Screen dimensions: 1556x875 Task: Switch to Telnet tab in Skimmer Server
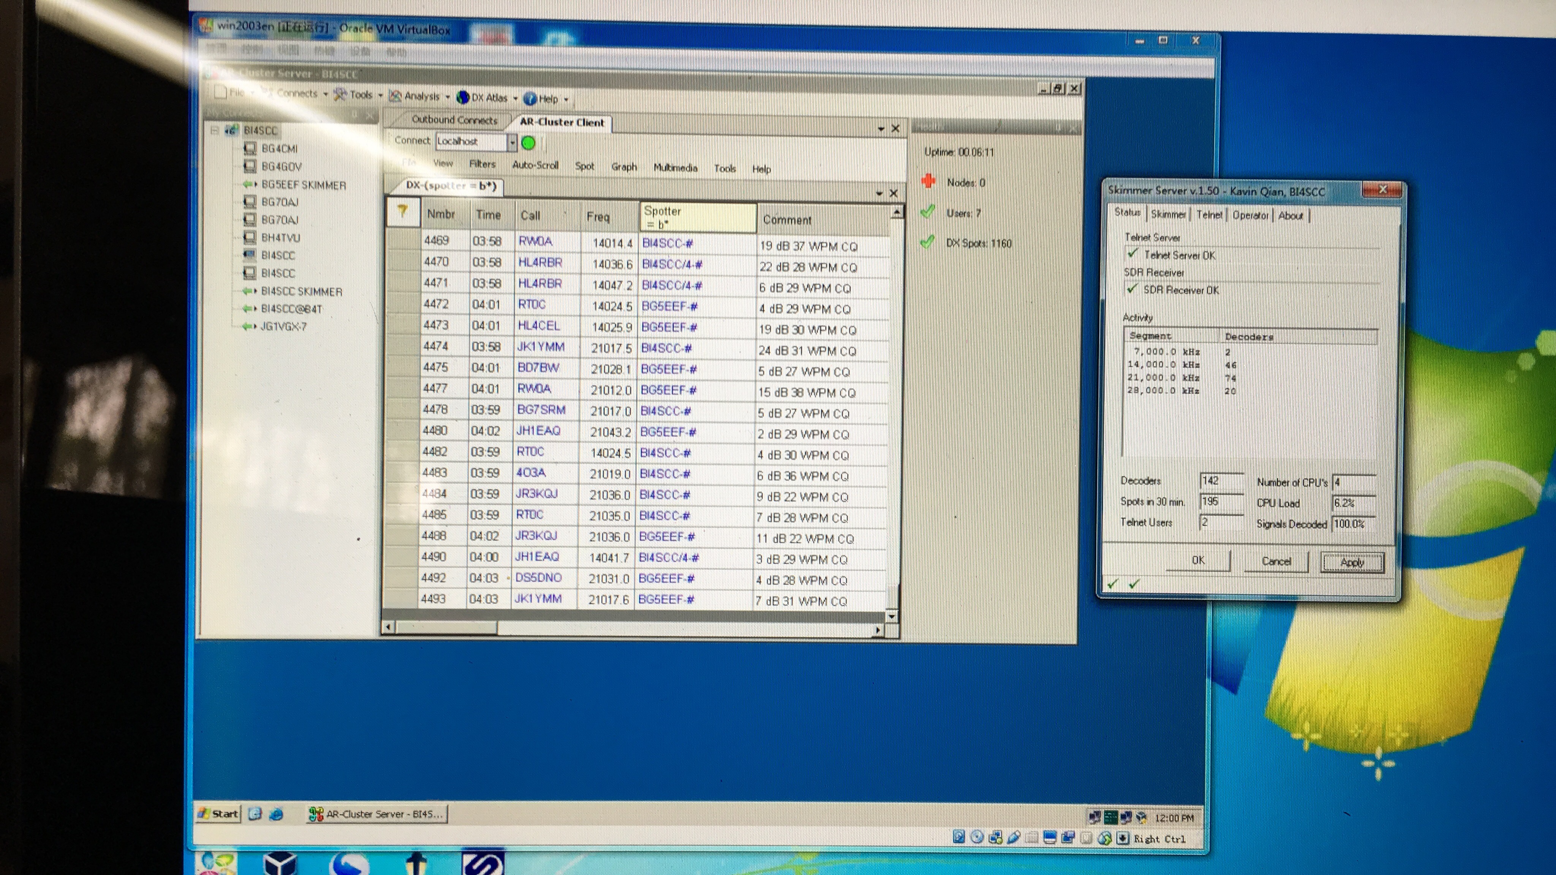click(x=1209, y=214)
